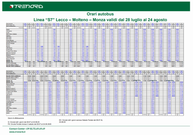Click 'SESTO S.GIOVANNI' row in lower timetable
The width and height of the screenshot is (193, 135).
pyautogui.click(x=11, y=79)
